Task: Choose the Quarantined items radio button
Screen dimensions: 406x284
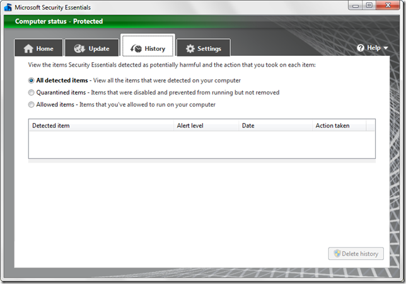Action: (x=31, y=92)
